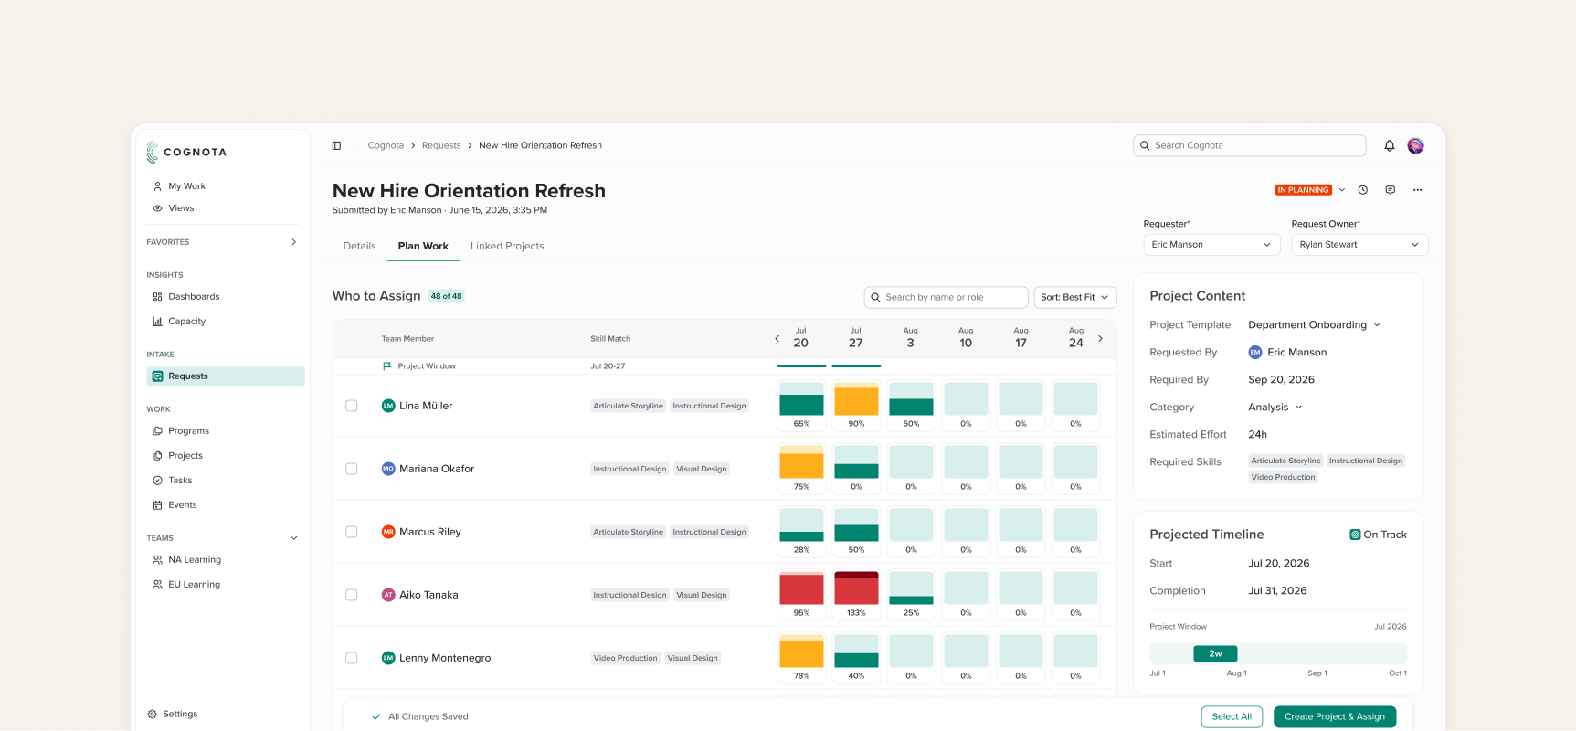Open the request history clock icon
1576x731 pixels.
pyautogui.click(x=1363, y=190)
